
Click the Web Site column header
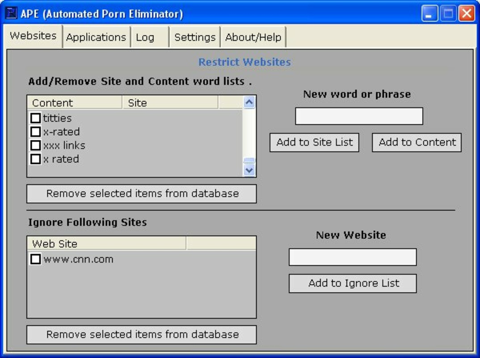click(x=106, y=244)
